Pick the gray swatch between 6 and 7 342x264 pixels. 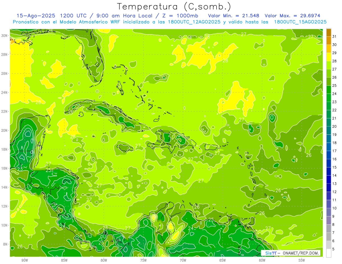(x=329, y=237)
